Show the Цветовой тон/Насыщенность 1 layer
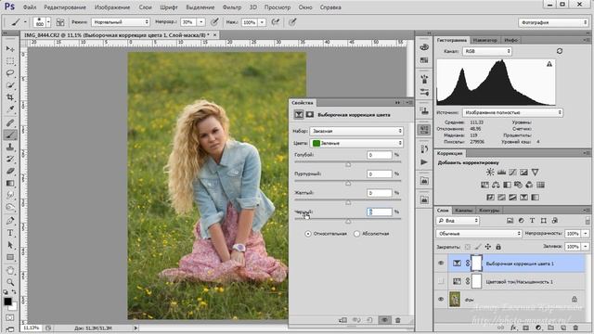Viewport: 594px width, 334px height. (x=441, y=281)
